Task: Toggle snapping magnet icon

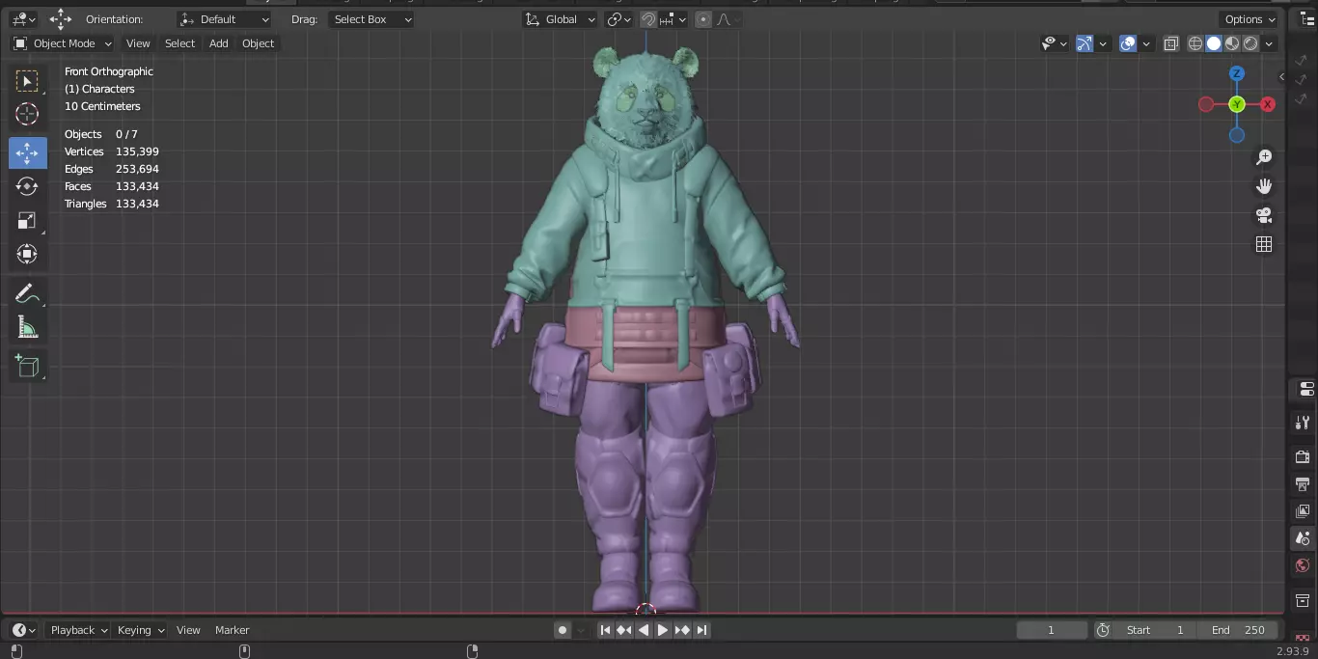Action: [x=648, y=19]
